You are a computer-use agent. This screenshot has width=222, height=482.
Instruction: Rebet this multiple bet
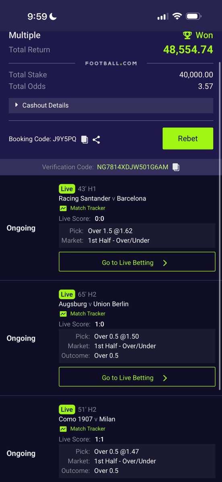coord(188,139)
